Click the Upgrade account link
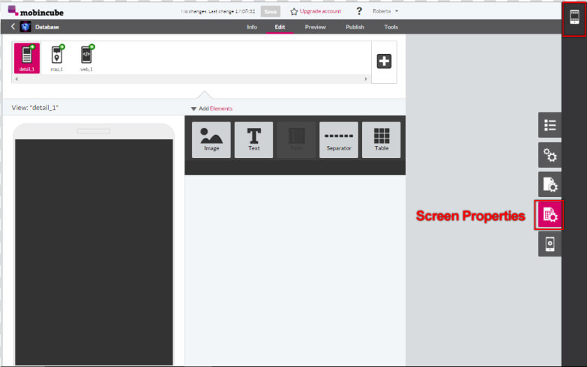The width and height of the screenshot is (587, 367). point(321,11)
